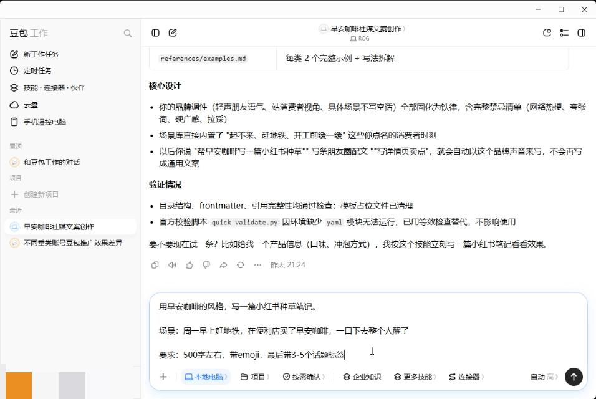Open more options ellipsis under reply
Image resolution: width=596 pixels, height=399 pixels.
tap(257, 265)
